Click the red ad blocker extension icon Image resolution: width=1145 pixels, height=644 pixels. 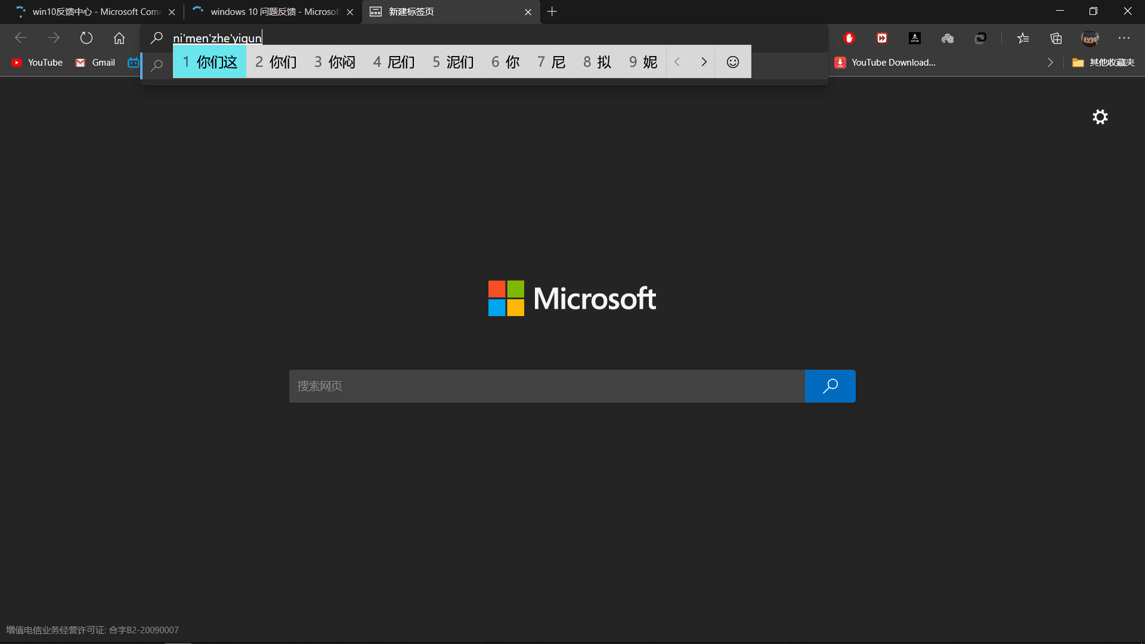click(849, 38)
